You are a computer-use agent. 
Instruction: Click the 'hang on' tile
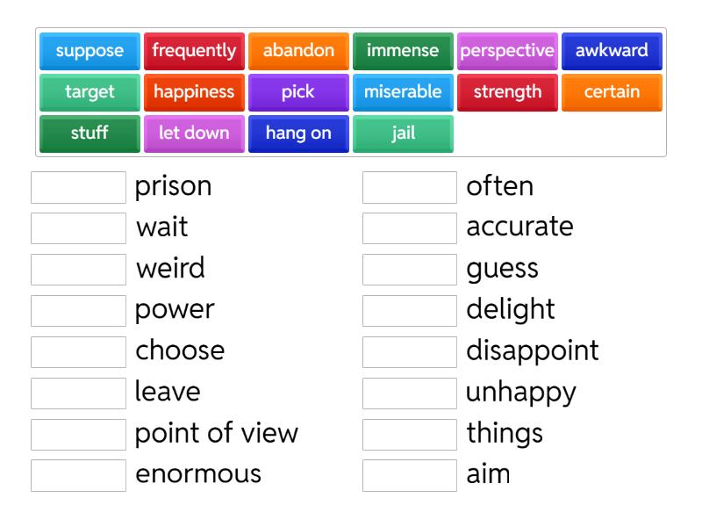(x=298, y=134)
